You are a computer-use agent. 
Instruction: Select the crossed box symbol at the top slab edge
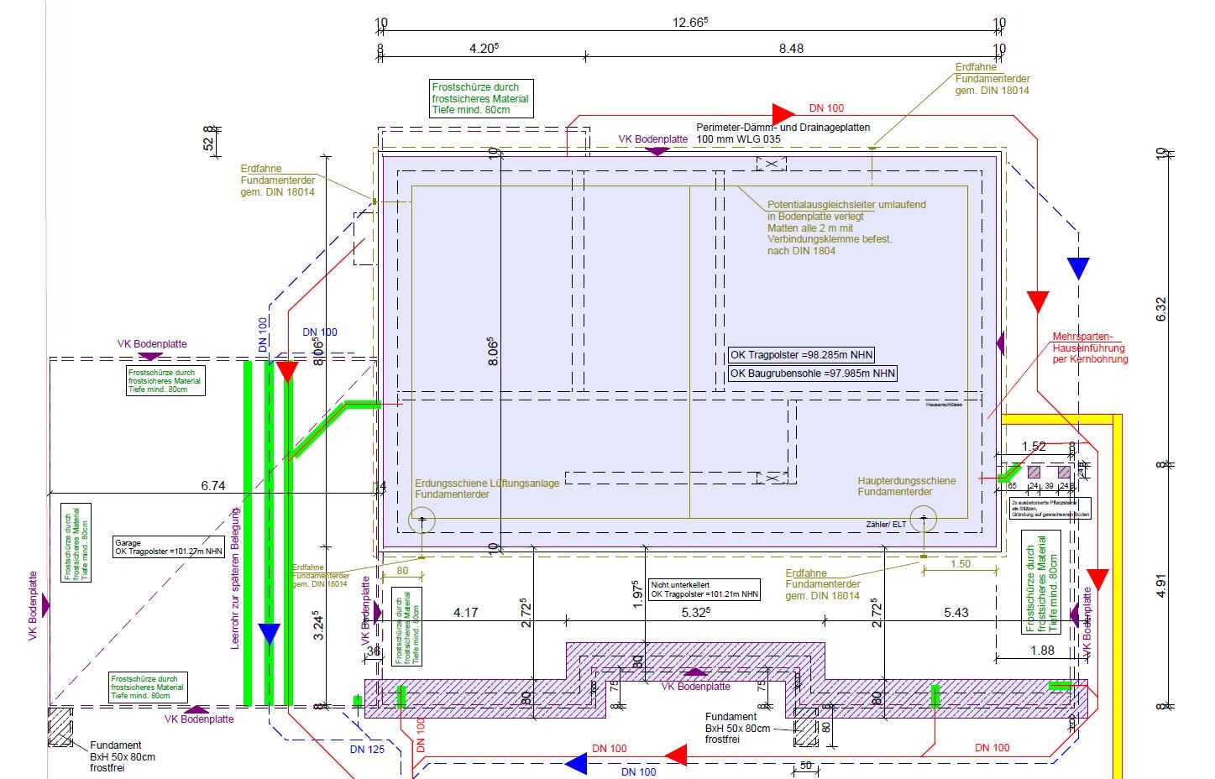coord(772,164)
